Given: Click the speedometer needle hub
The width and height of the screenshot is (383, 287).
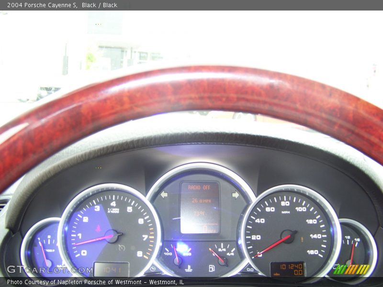Looking at the screenshot, I should click(x=288, y=236).
